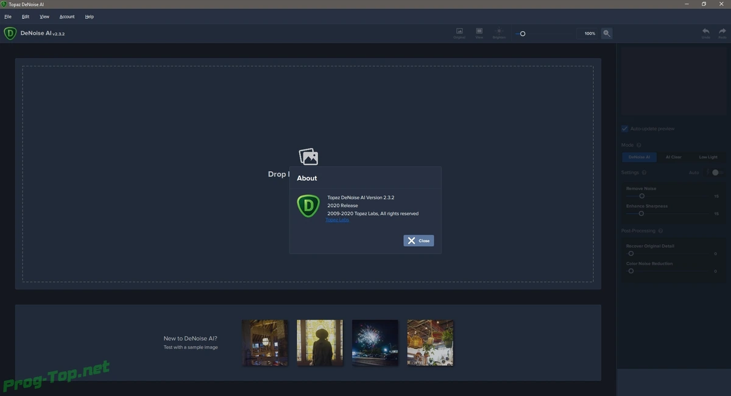Click the Color Noise Reduction value 0
Screen dimensions: 731x396
(x=715, y=271)
